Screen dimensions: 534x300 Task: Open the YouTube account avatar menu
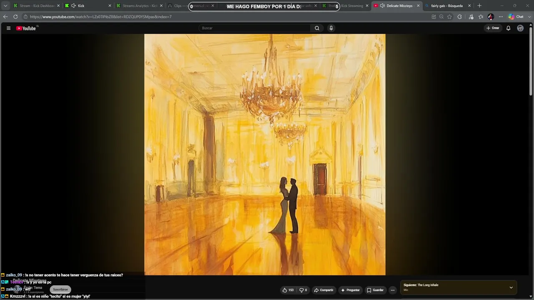coord(520,28)
